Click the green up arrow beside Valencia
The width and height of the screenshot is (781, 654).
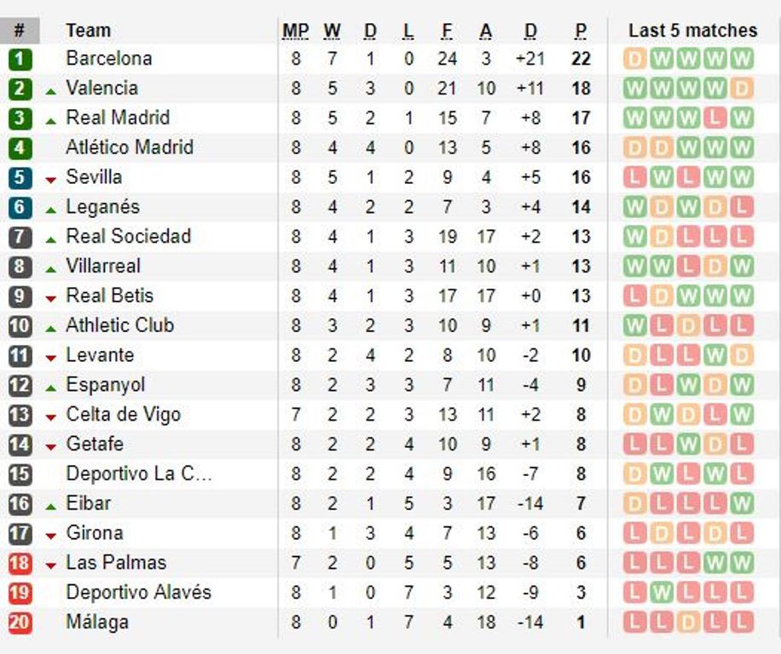tap(51, 90)
